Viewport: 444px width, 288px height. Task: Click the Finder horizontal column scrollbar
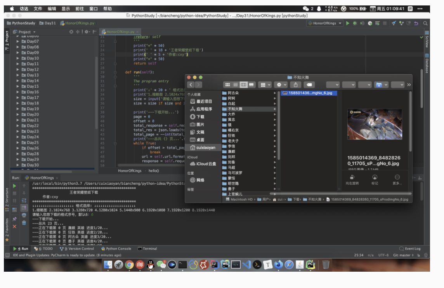pos(341,194)
